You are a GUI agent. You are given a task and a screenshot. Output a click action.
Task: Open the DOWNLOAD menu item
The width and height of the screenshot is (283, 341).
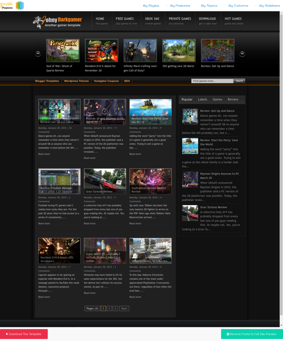[x=208, y=21]
